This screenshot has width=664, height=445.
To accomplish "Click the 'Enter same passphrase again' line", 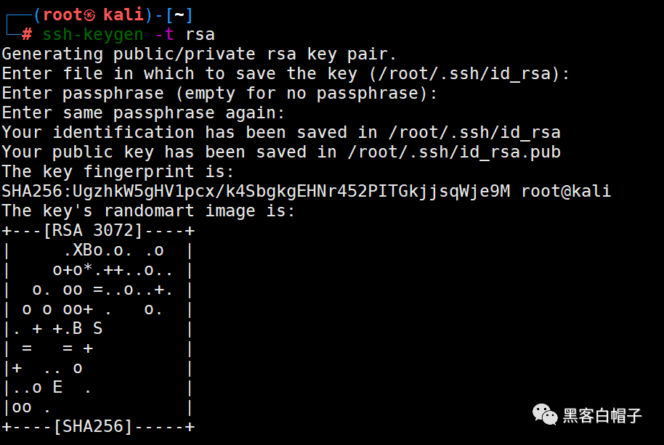I will (x=142, y=113).
